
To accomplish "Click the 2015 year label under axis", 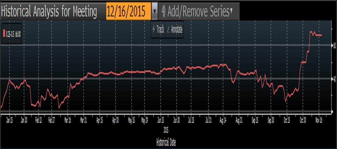I will (x=167, y=128).
